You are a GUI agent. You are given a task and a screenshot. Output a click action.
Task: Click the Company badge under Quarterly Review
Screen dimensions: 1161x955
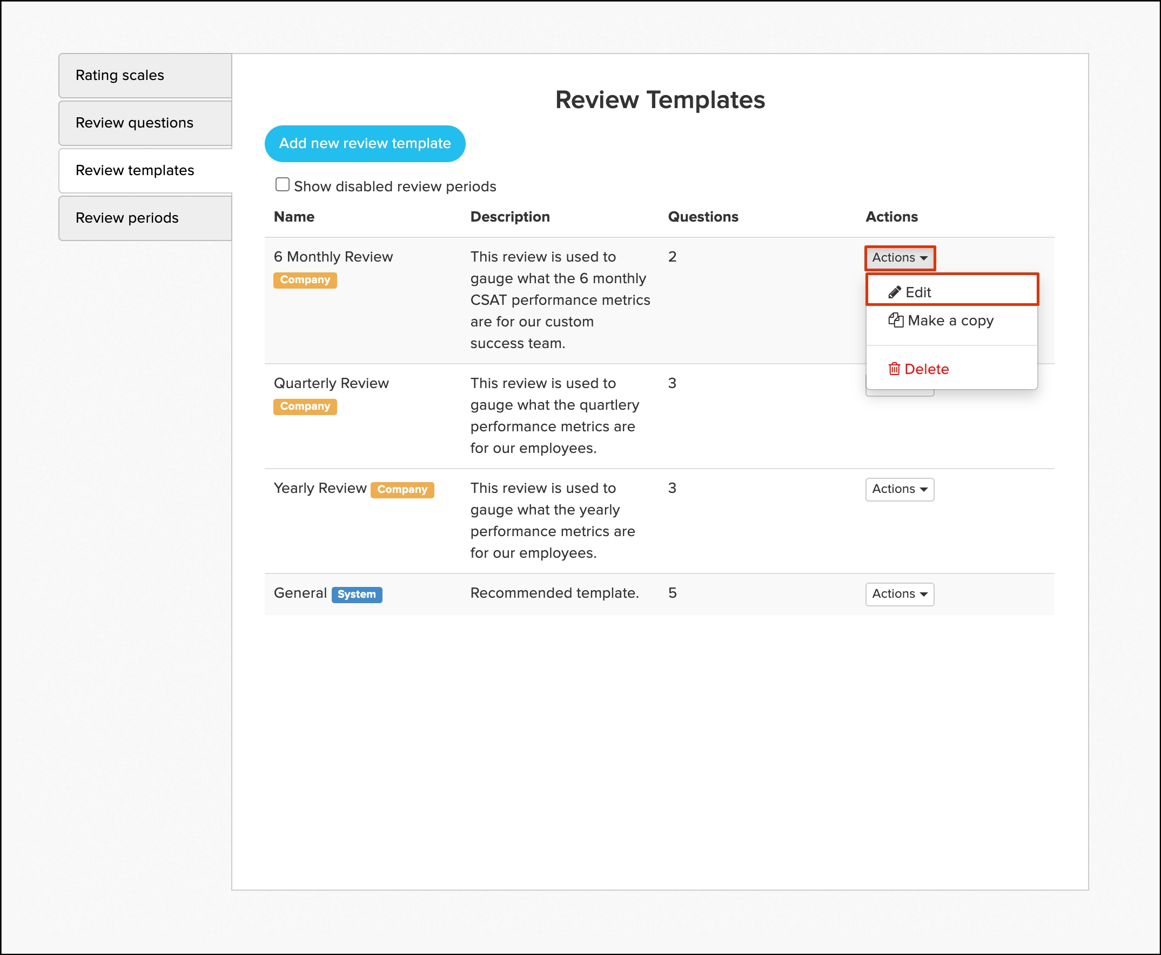(x=305, y=406)
